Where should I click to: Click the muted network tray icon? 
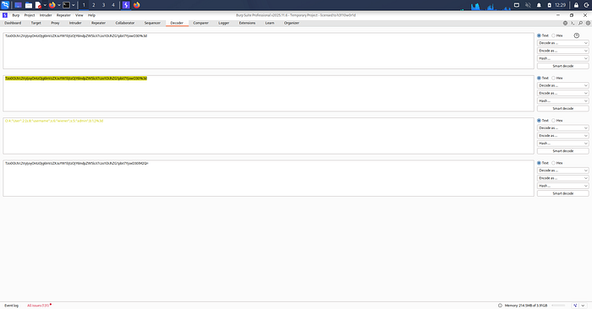click(528, 5)
